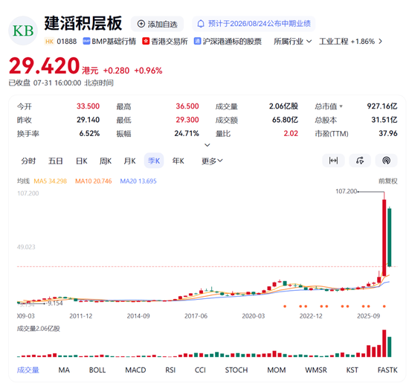The image size is (409, 383).
Task: Click the last orange event dot
Action: [x=384, y=306]
